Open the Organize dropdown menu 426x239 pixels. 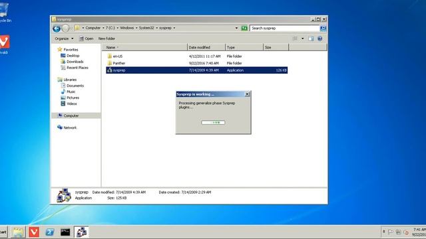click(64, 39)
